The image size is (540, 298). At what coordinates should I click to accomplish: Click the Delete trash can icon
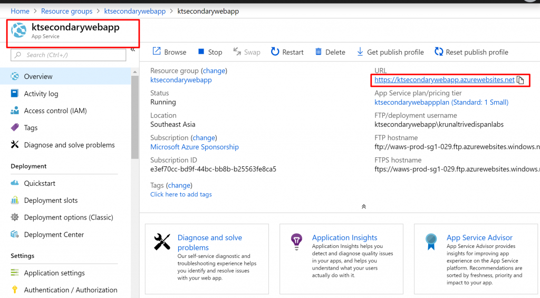pyautogui.click(x=318, y=52)
